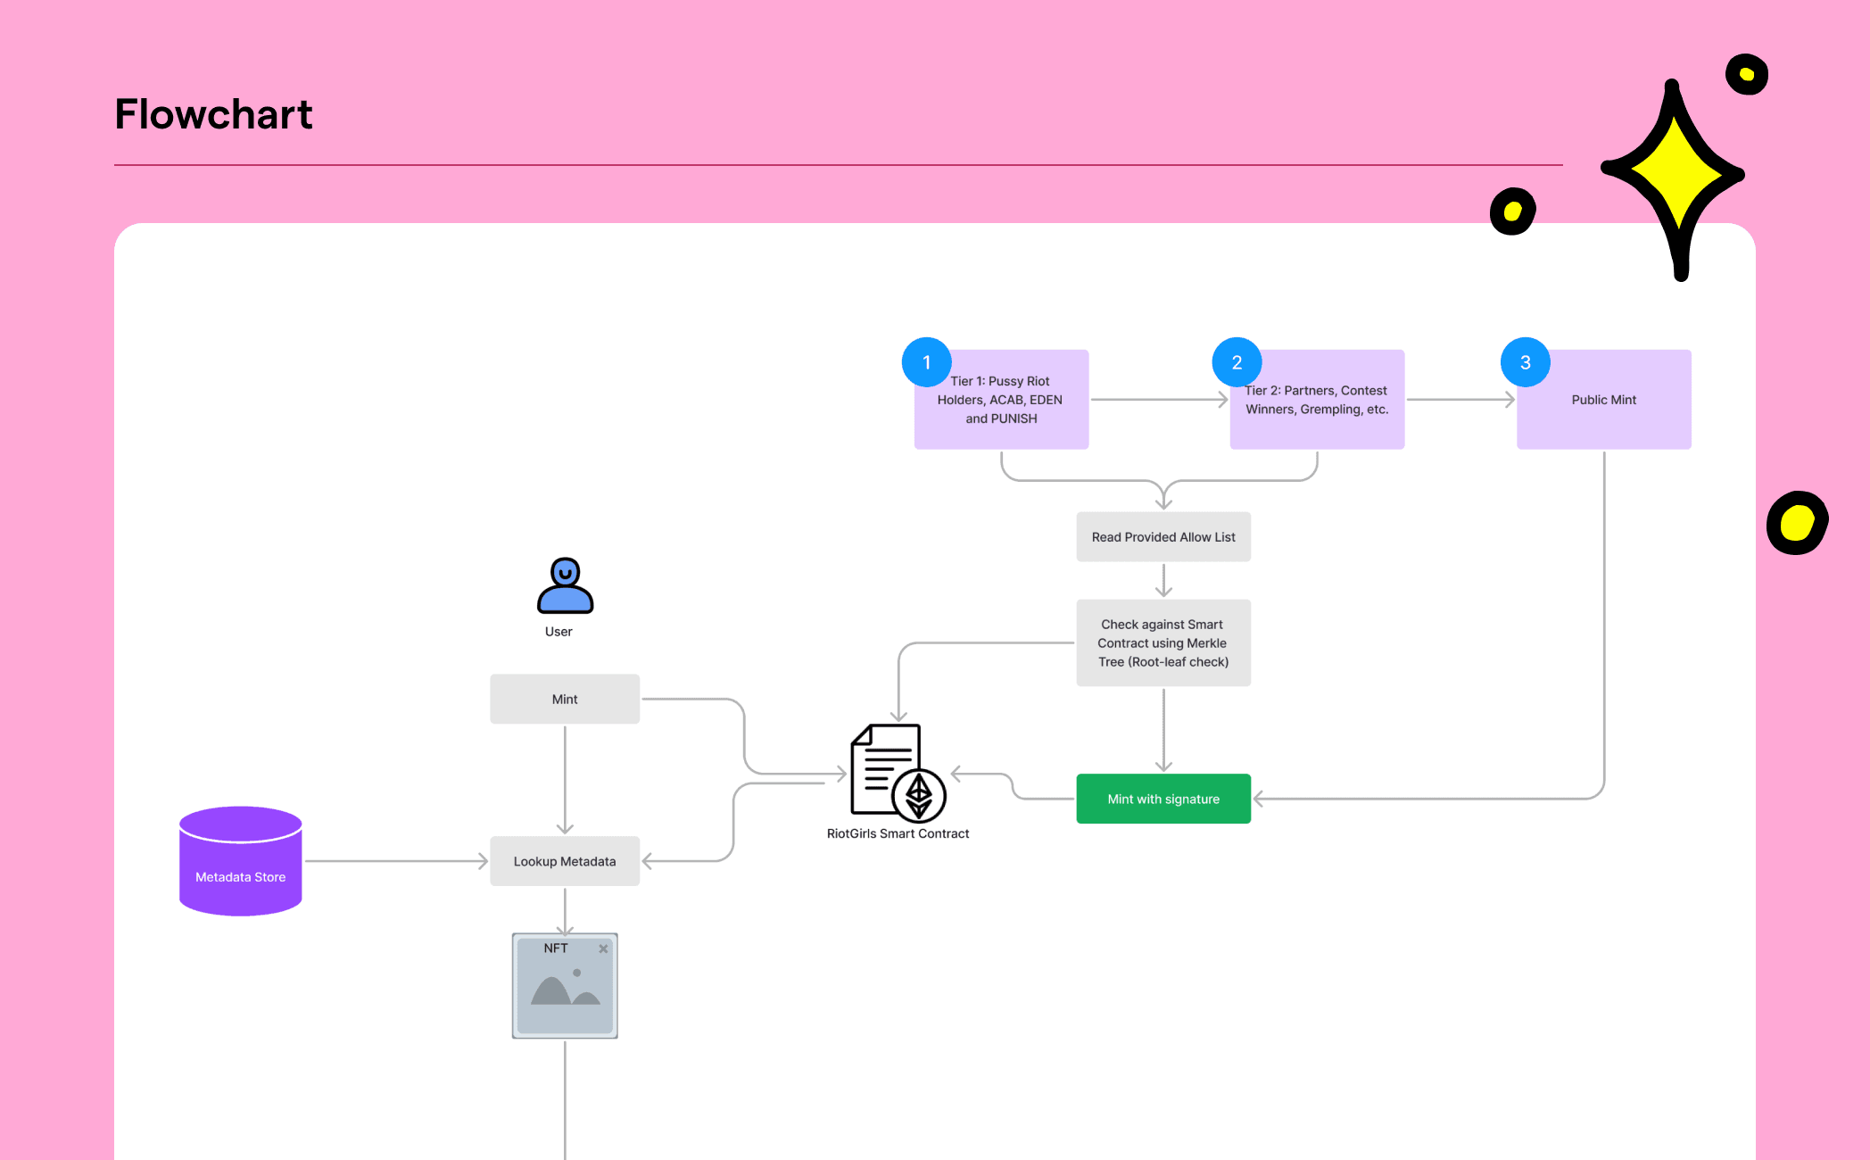The image size is (1870, 1160).
Task: Click the blue User avatar icon
Action: 565,586
